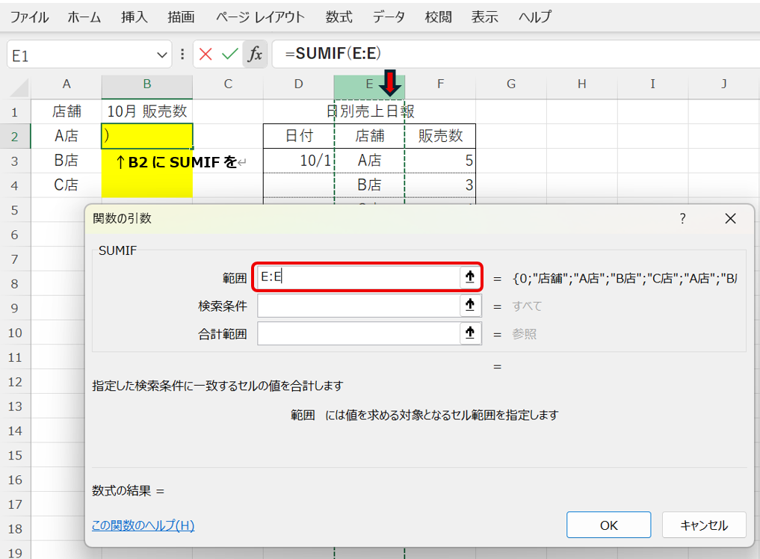Open the この関数のヘルプ(H) link
Viewport: 760px width, 559px height.
[143, 525]
